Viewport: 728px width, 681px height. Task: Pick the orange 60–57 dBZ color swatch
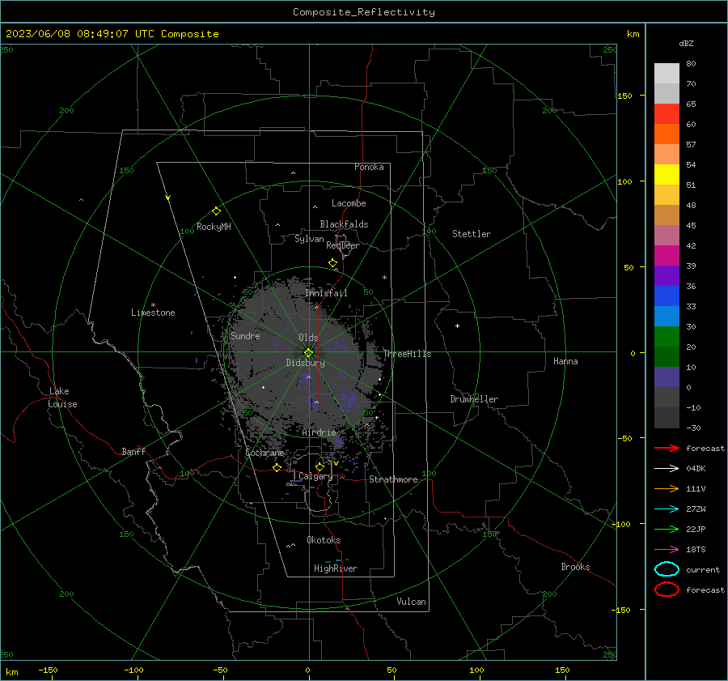[x=667, y=134]
